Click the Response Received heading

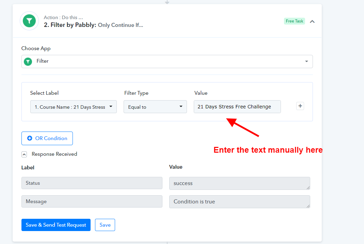coord(54,154)
